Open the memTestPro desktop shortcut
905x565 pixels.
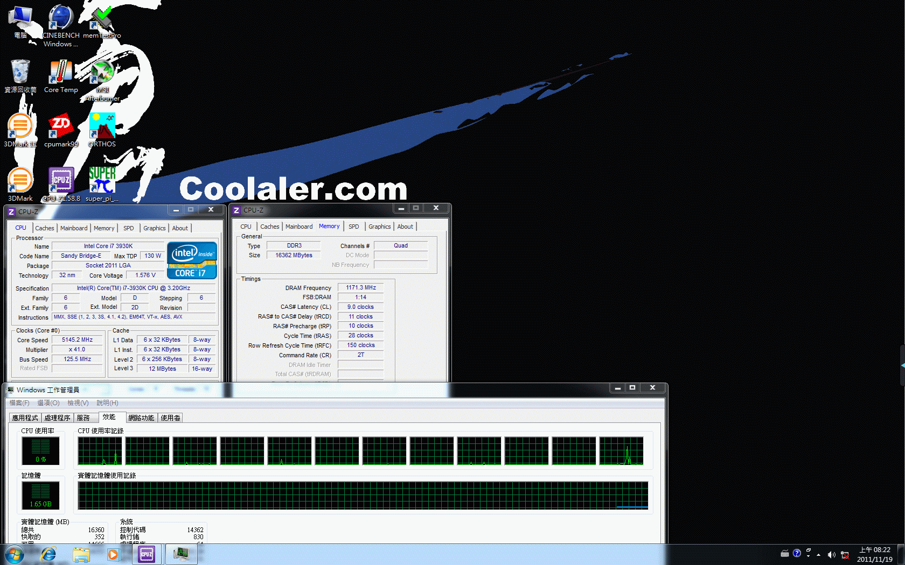point(102,22)
